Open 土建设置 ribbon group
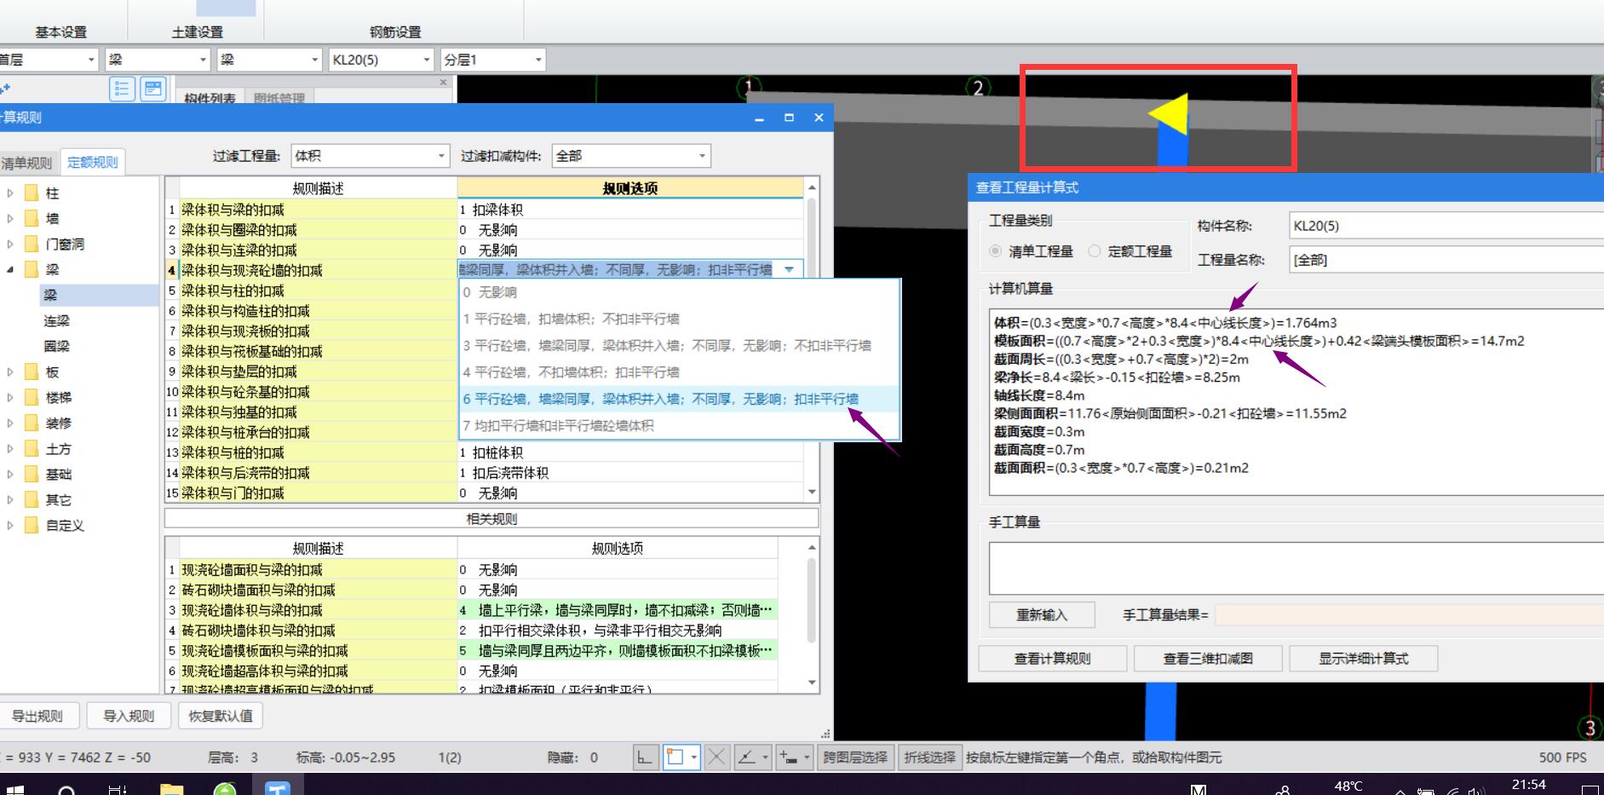The height and width of the screenshot is (795, 1604). pos(198,32)
